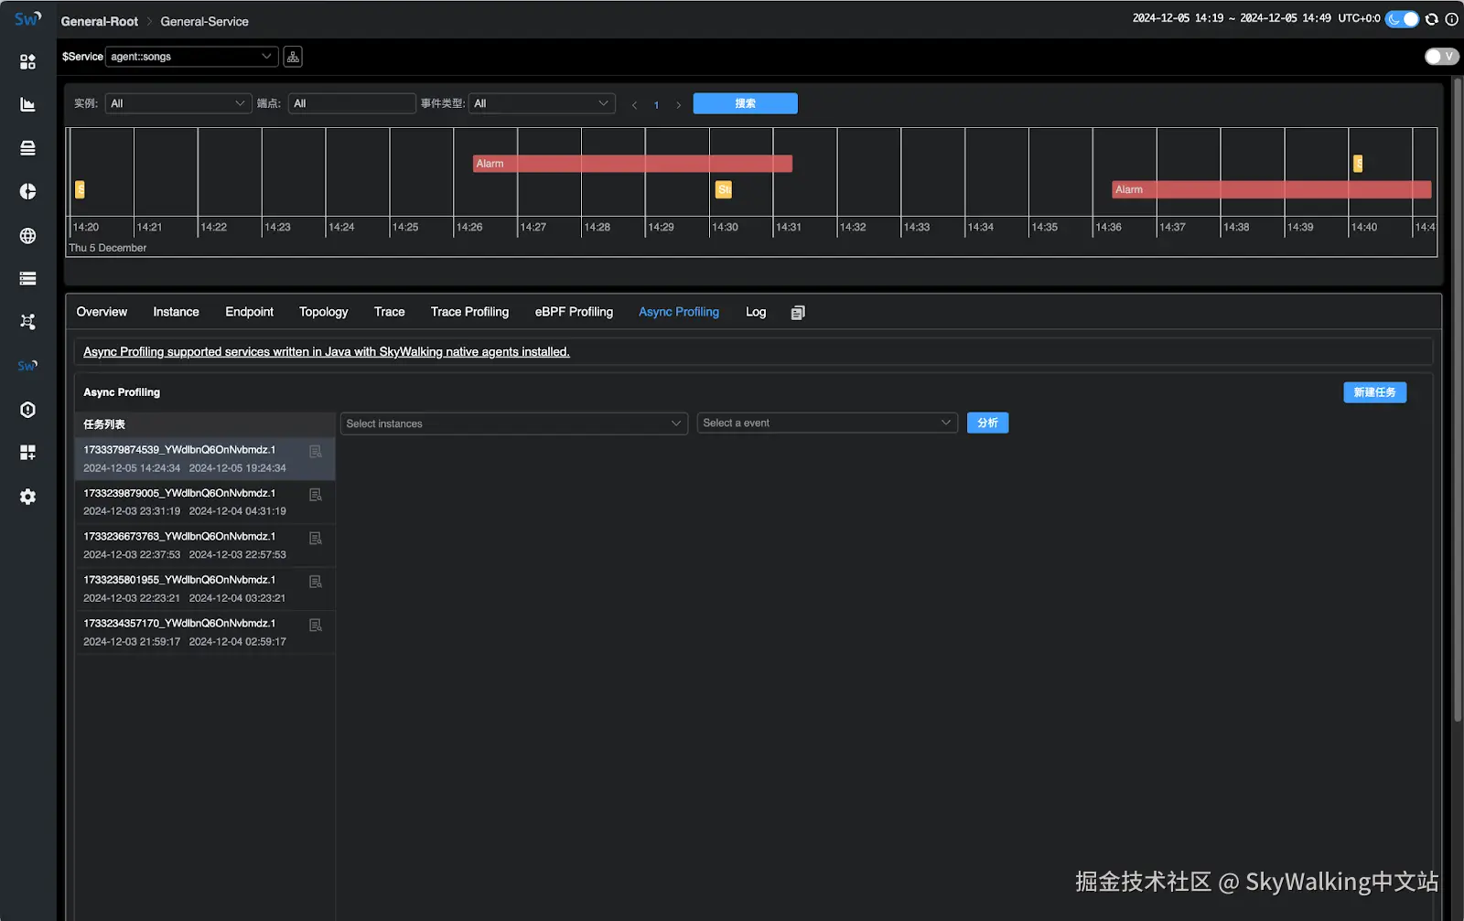
Task: Select the Async Profiling tab
Action: coord(679,312)
